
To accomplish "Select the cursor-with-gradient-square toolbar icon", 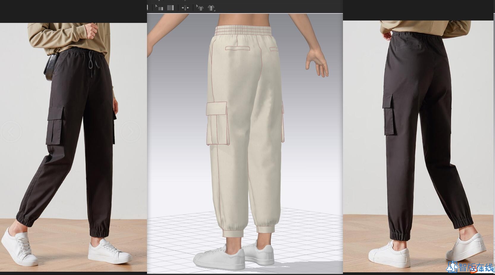I will [159, 8].
